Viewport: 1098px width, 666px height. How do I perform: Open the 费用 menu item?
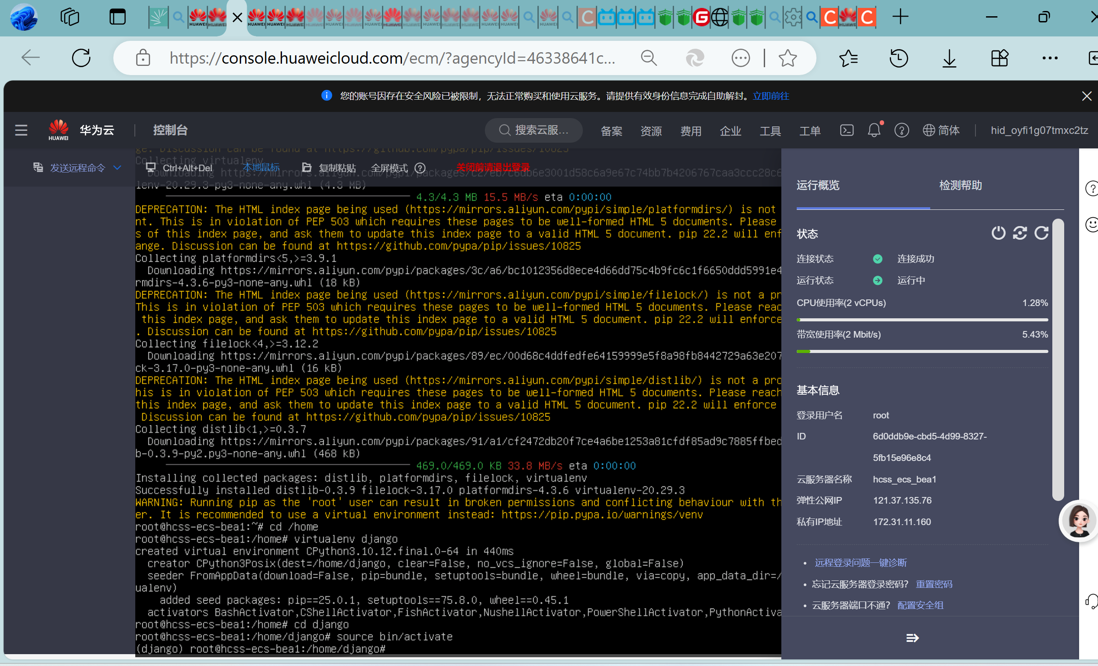(690, 131)
